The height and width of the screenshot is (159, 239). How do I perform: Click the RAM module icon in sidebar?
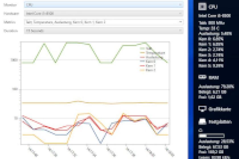(x=202, y=77)
